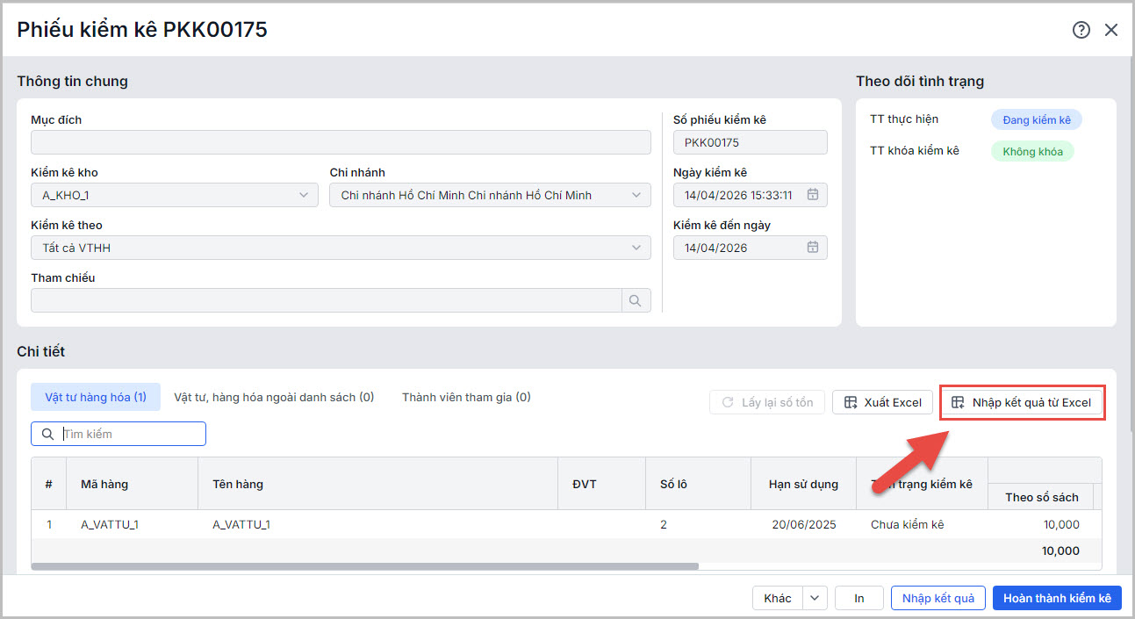Focus the Tìm kiếm search field
Screen dimensions: 1135x619
130,434
